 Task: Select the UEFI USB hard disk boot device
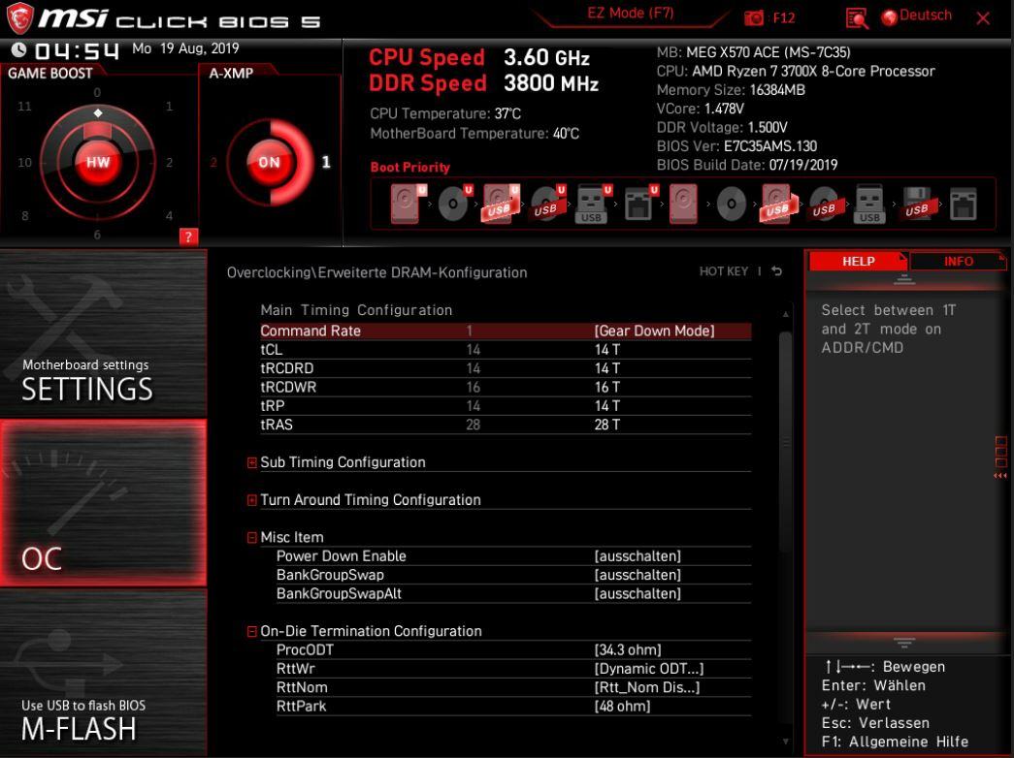coord(502,204)
